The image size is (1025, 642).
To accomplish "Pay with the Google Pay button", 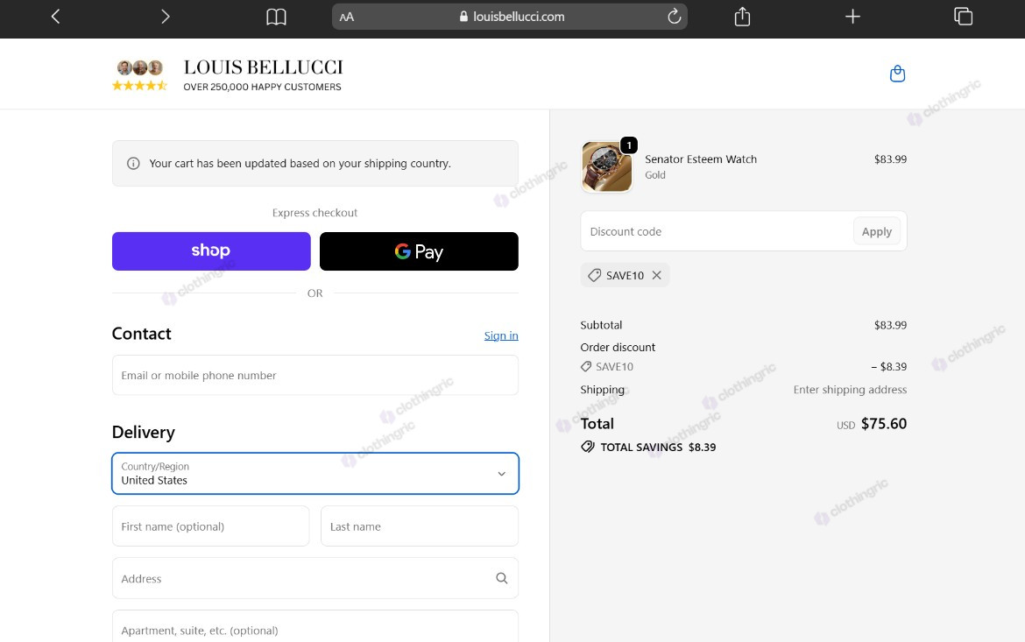I will pos(419,251).
